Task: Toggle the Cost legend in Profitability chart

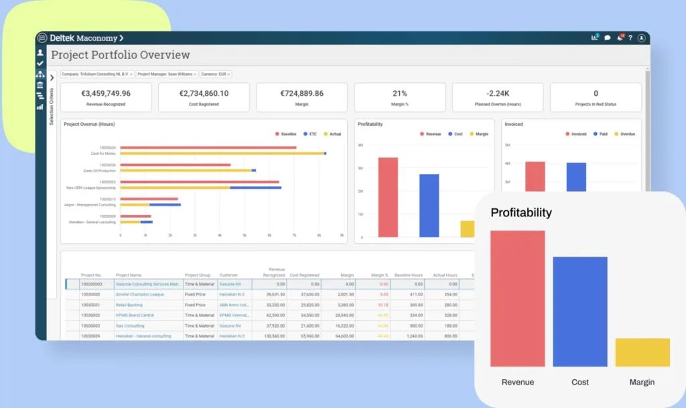Action: point(456,134)
